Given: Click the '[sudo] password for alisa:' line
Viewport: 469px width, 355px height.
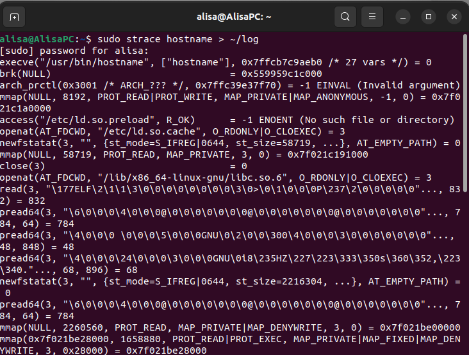Looking at the screenshot, I should [74, 51].
